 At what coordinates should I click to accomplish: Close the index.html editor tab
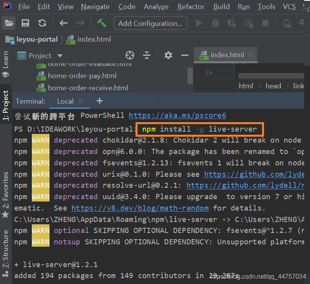point(251,55)
